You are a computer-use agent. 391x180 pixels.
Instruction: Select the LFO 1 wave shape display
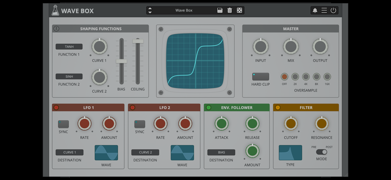tap(106, 153)
